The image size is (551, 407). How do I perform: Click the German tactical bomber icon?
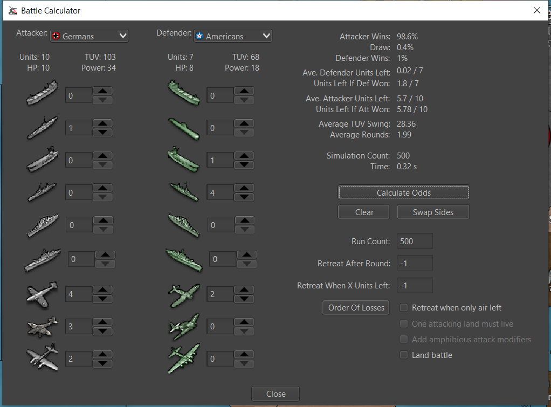coord(42,327)
